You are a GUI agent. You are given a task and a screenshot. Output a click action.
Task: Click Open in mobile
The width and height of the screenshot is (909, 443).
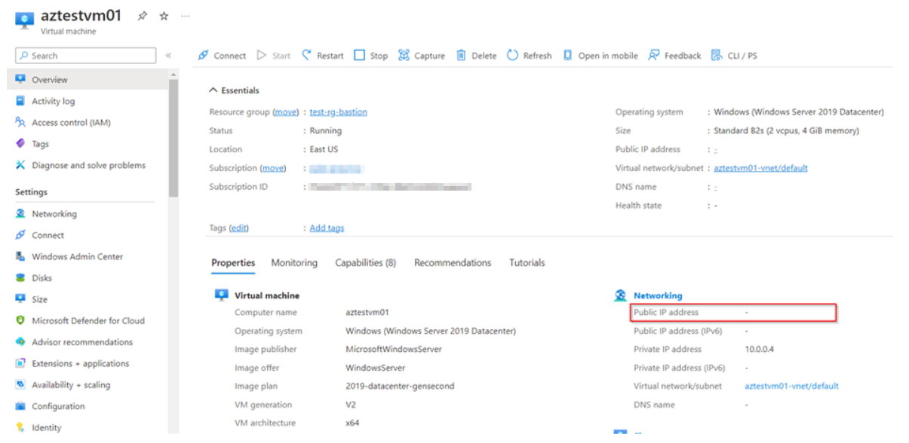click(600, 56)
